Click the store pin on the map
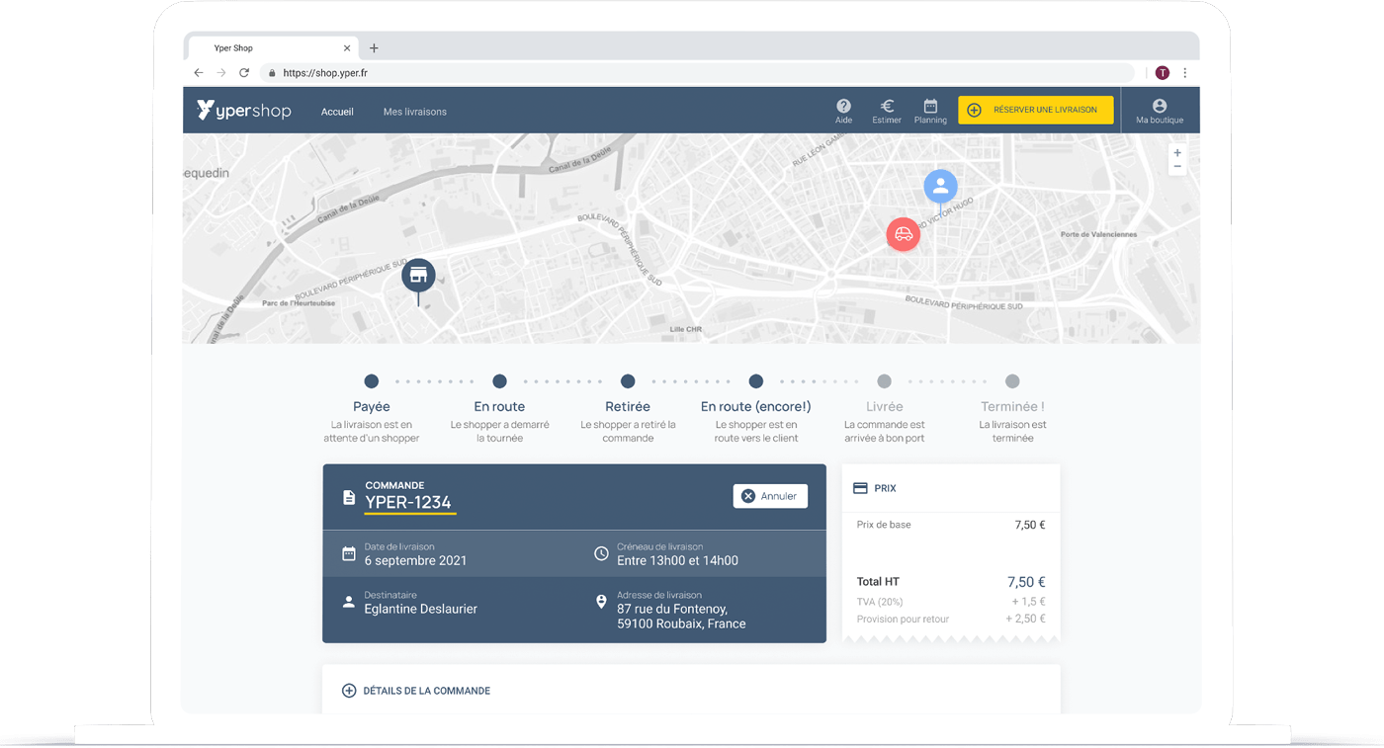Image resolution: width=1384 pixels, height=748 pixels. click(418, 276)
